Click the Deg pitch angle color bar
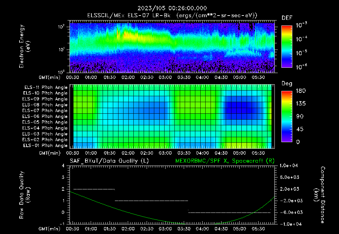Screen dimensions: 339x234 tap(287, 116)
